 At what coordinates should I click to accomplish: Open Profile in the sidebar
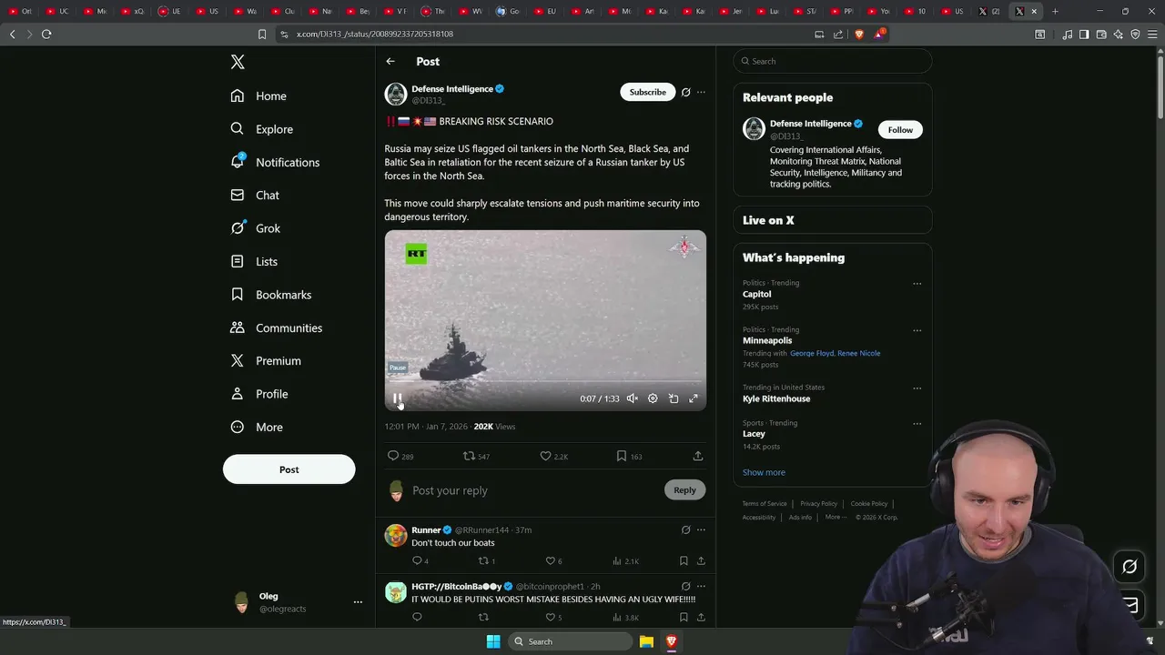260,394
